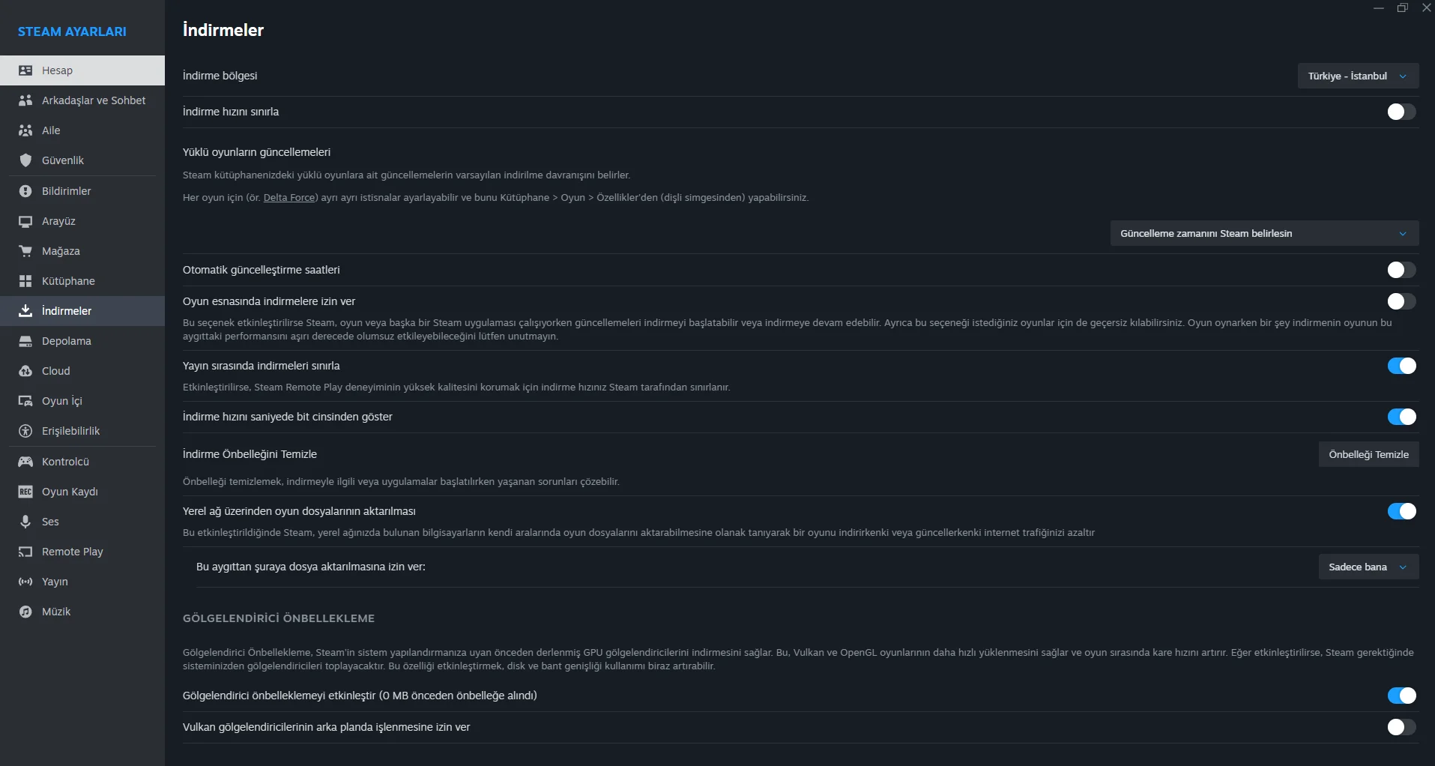Toggle Oyun esnasında indirmelere izin ver
This screenshot has height=766, width=1435.
pos(1401,301)
